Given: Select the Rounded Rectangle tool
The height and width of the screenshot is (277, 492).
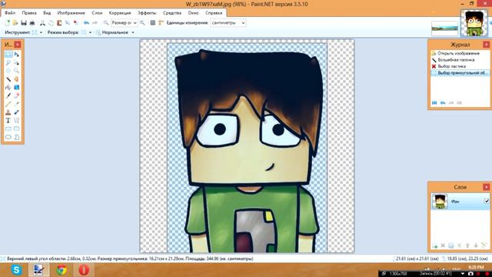Looking at the screenshot, I should [16, 128].
